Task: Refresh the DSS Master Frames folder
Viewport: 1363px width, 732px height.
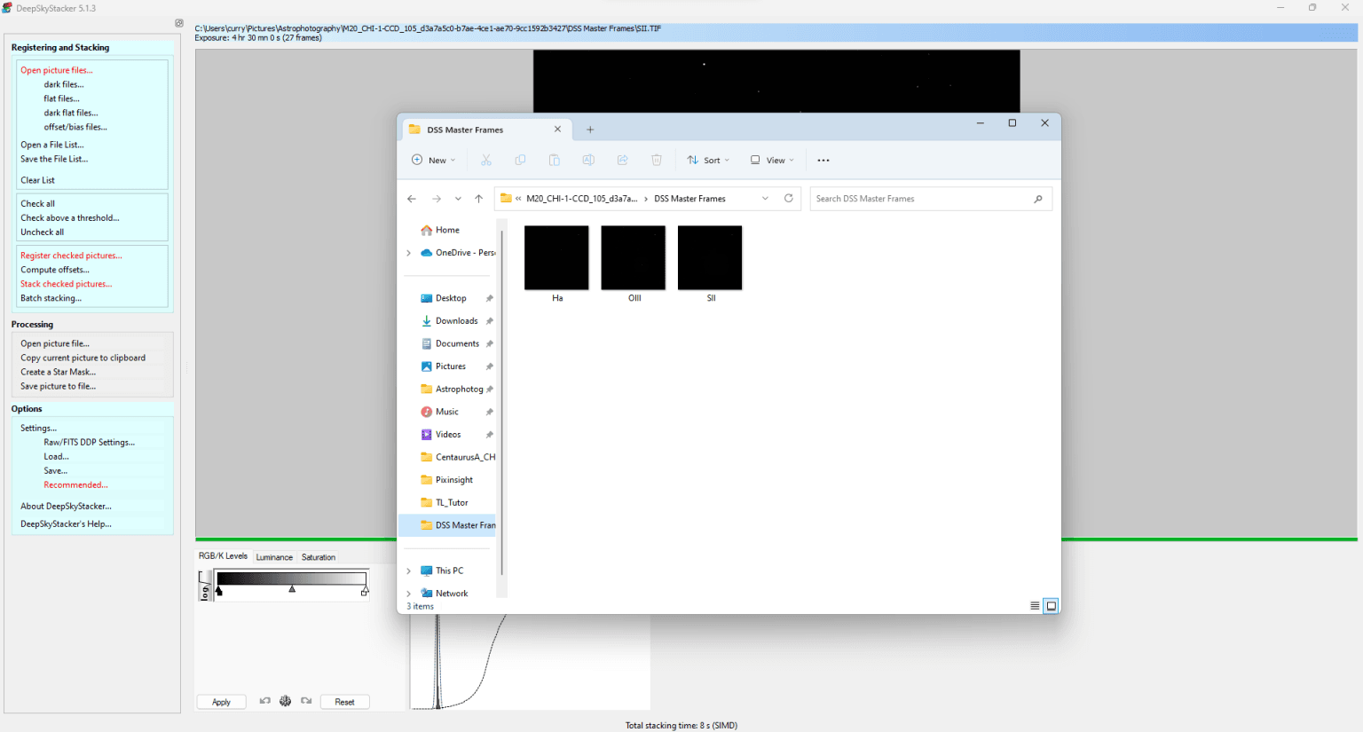Action: coord(788,199)
